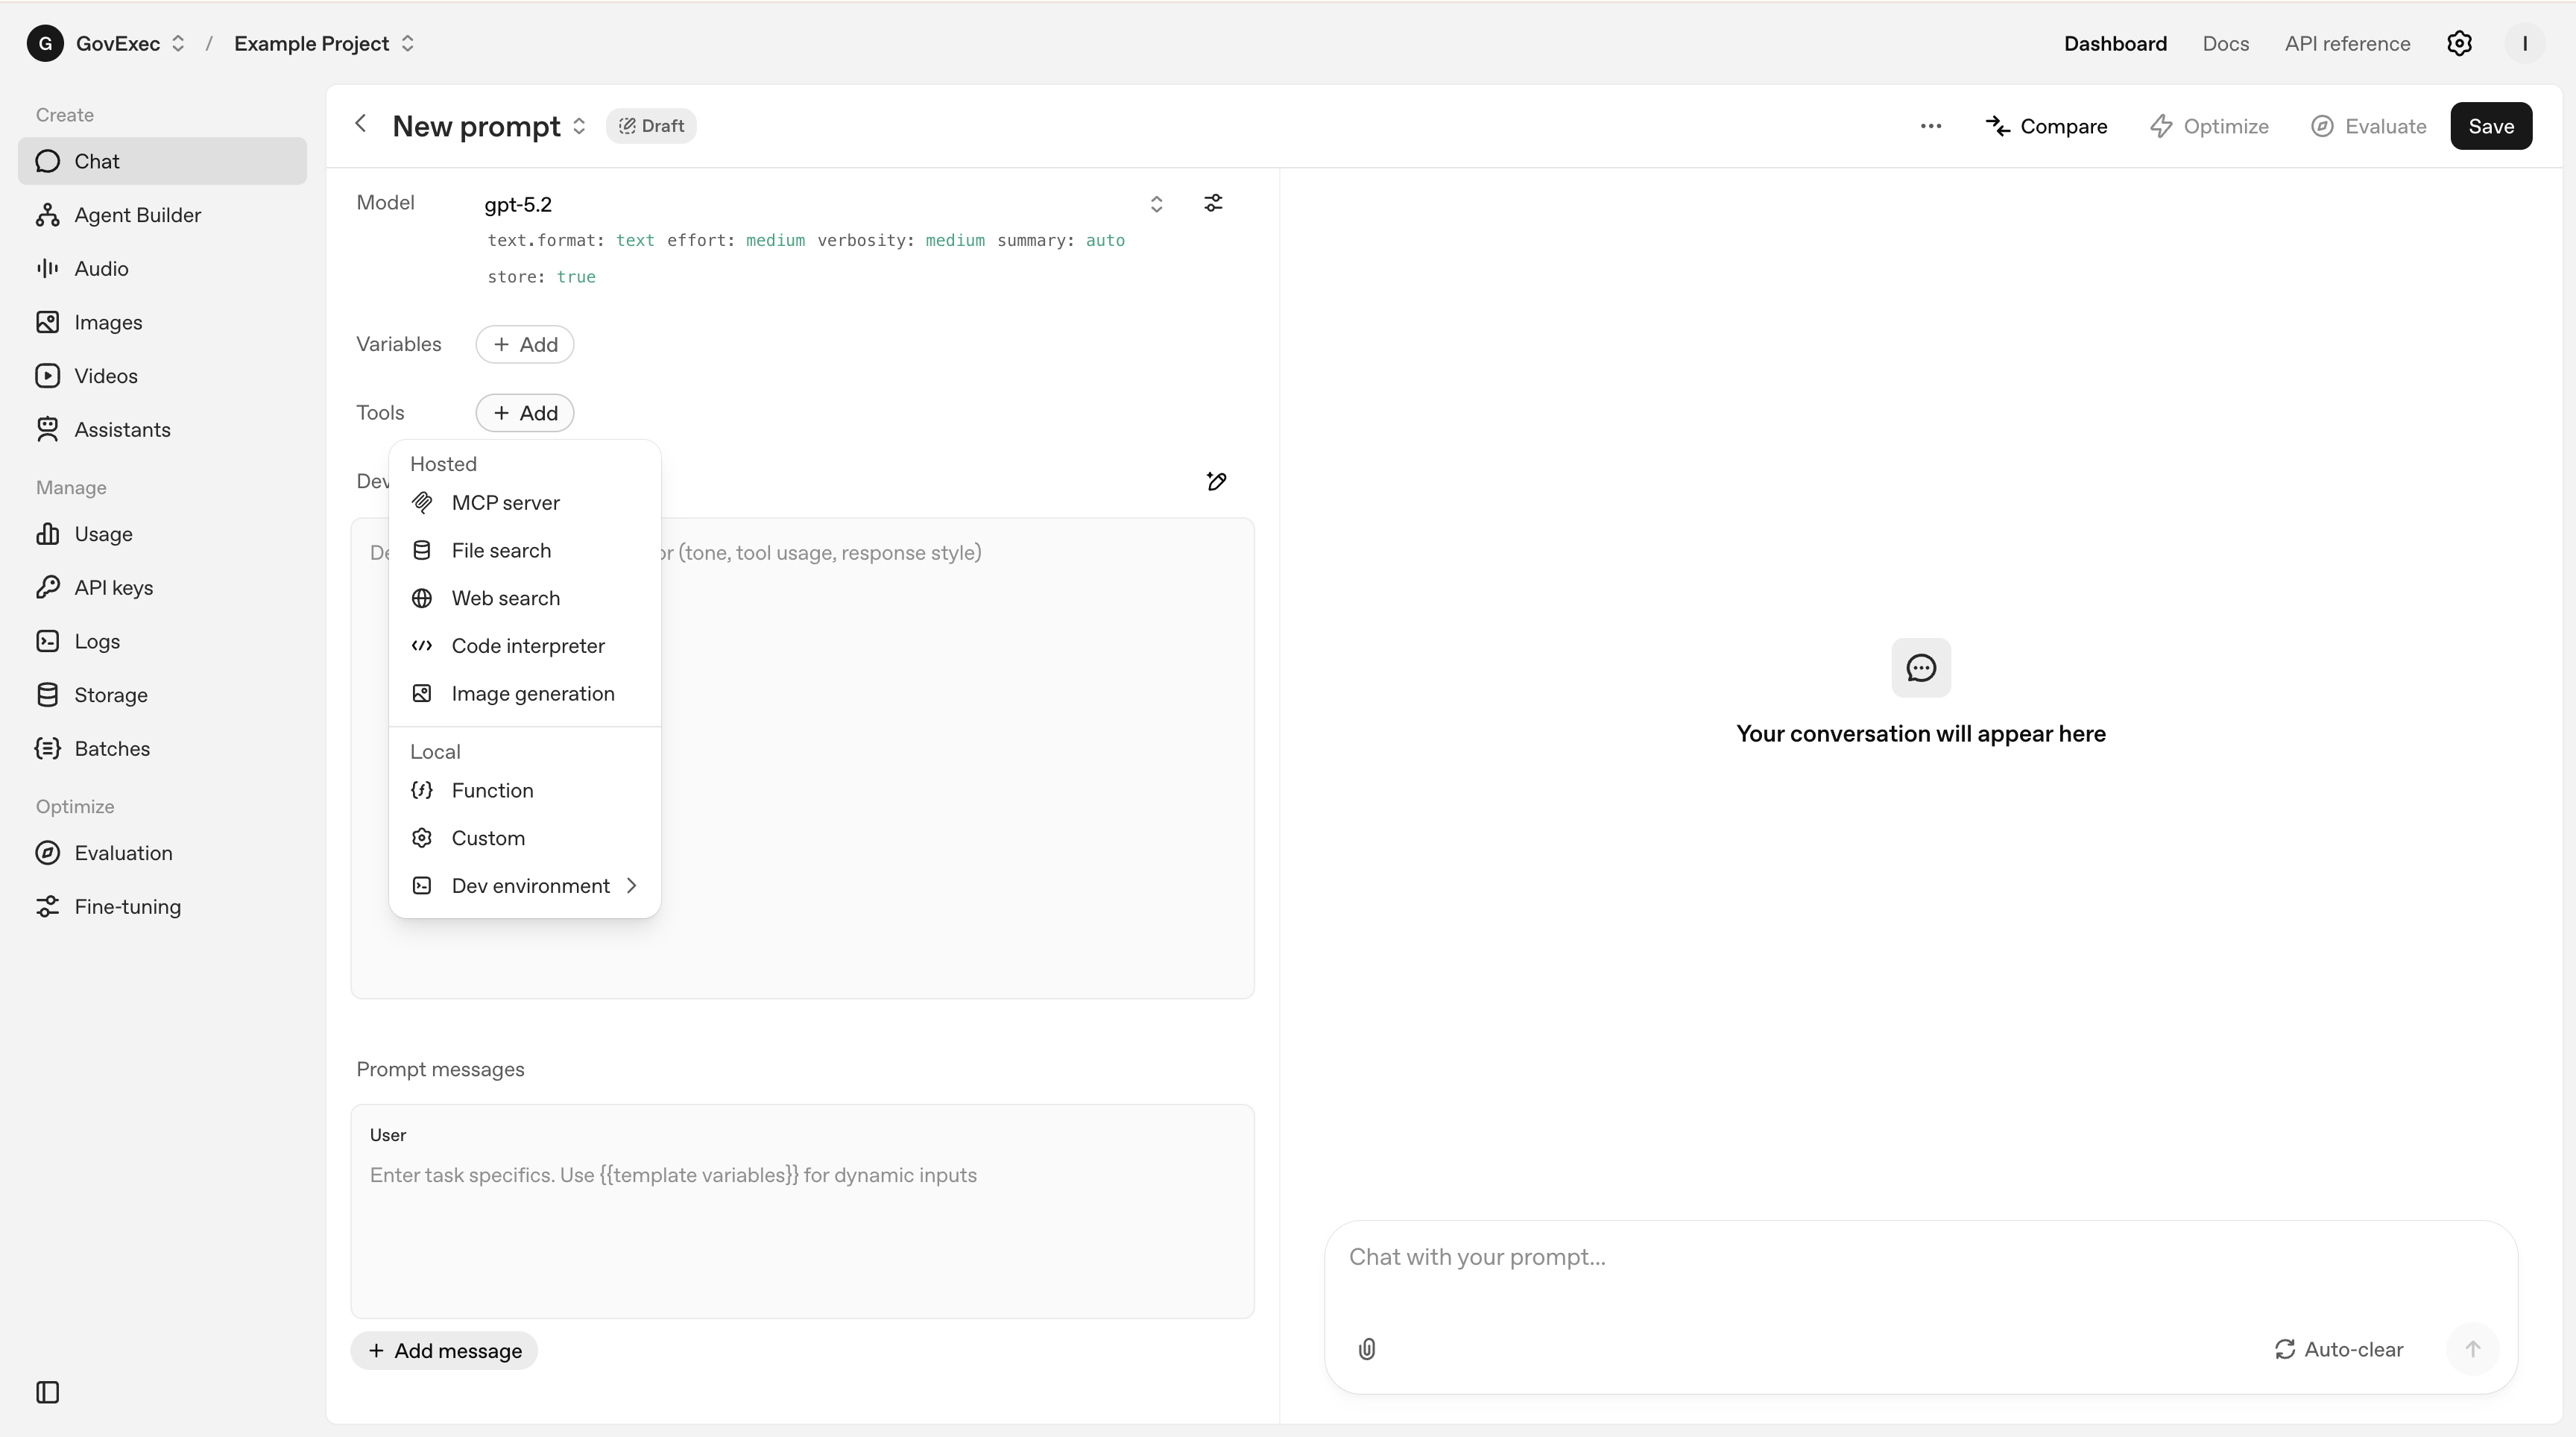
Task: Click Add message button
Action: tap(444, 1350)
